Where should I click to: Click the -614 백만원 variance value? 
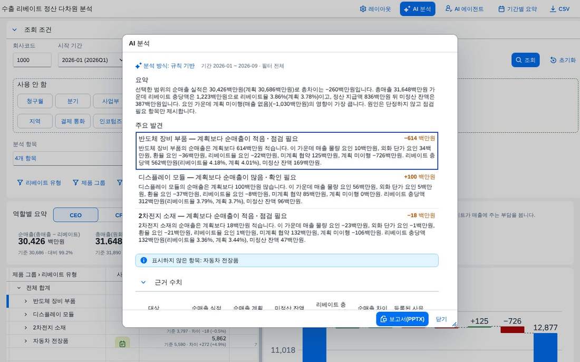pyautogui.click(x=419, y=138)
